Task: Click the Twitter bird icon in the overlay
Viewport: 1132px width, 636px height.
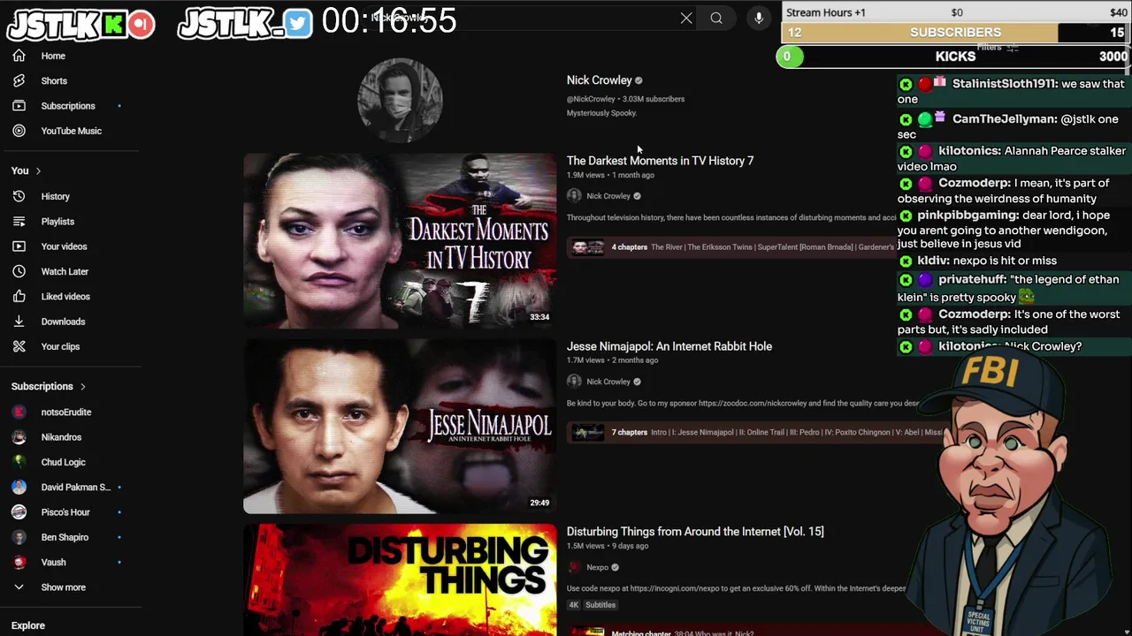Action: coord(299,24)
